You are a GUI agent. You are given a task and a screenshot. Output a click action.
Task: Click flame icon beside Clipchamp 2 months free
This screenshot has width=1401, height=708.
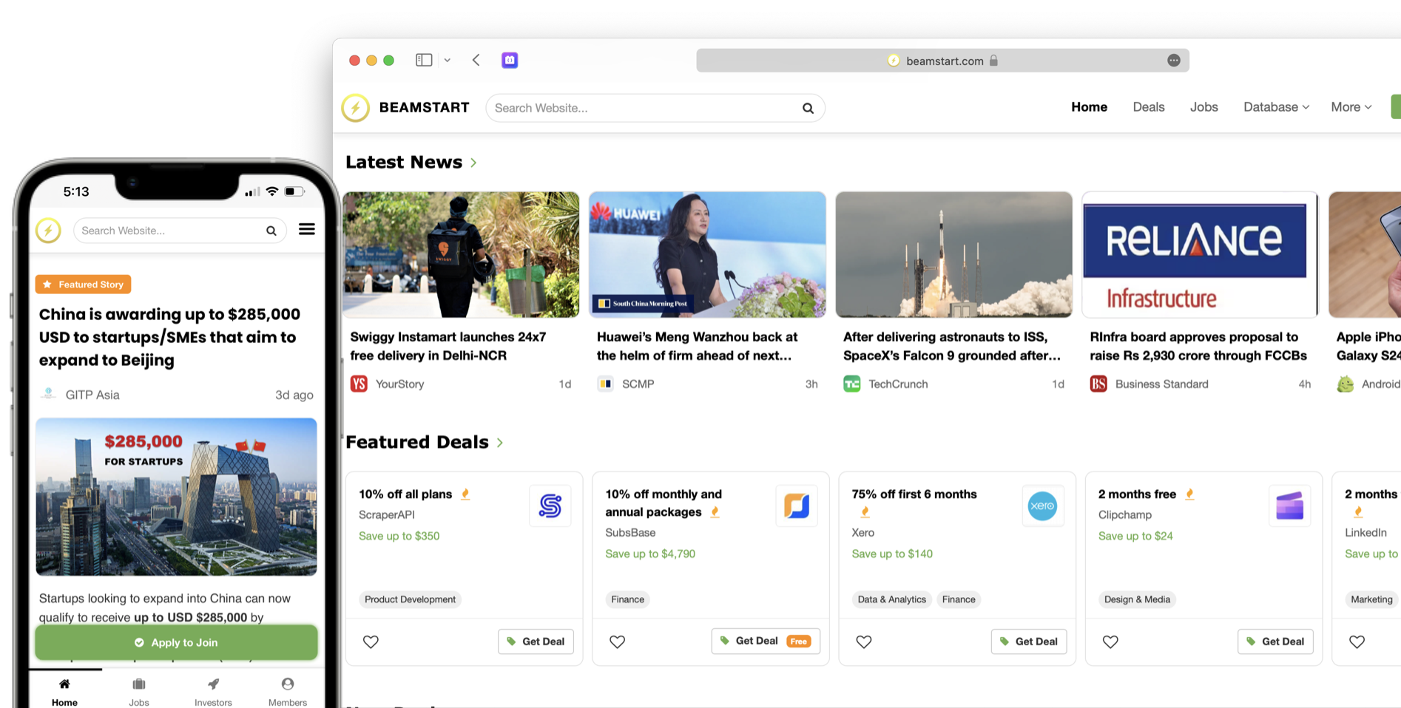[1189, 494]
